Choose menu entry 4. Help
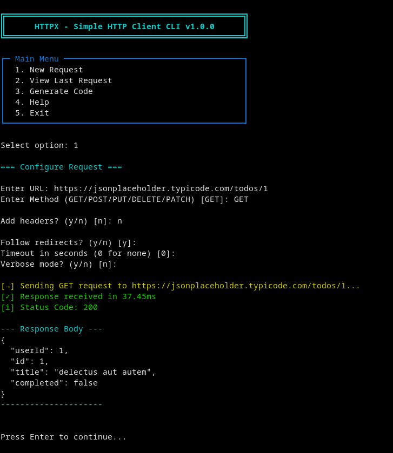This screenshot has width=393, height=453. click(x=32, y=102)
